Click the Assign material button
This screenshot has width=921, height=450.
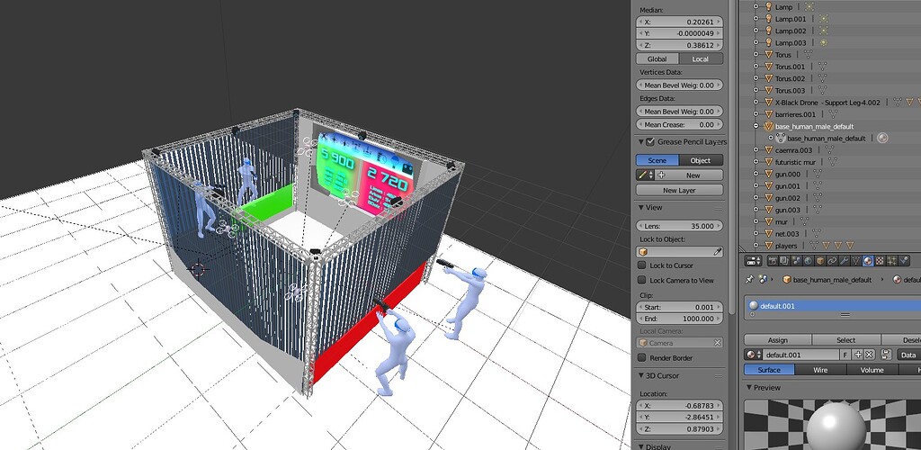[778, 339]
